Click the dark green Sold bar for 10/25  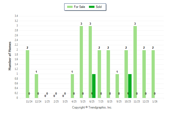coord(129,86)
